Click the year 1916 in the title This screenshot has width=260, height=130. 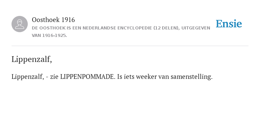pyautogui.click(x=68, y=20)
